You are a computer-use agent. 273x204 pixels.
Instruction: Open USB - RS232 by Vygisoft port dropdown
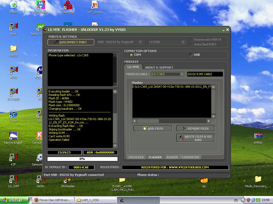point(140,42)
